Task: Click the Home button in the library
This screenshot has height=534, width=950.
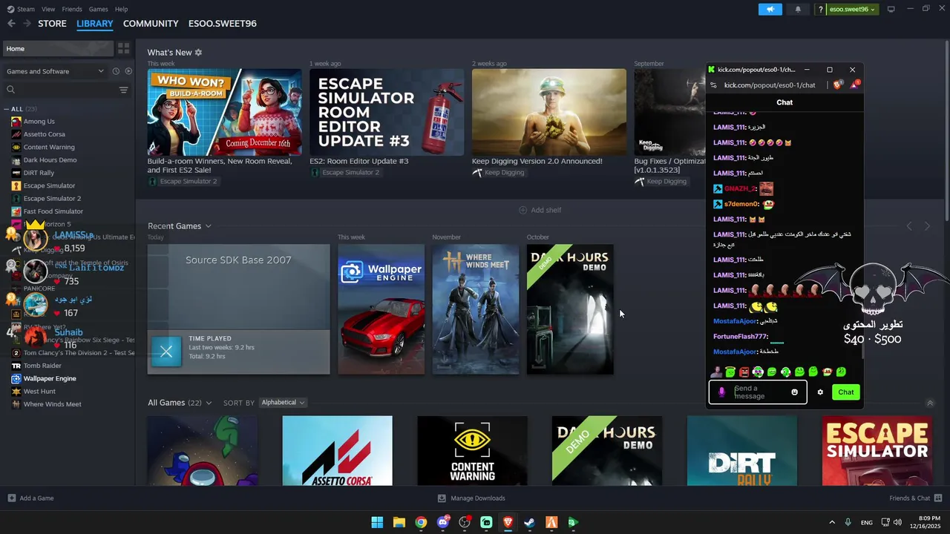Action: [x=58, y=48]
